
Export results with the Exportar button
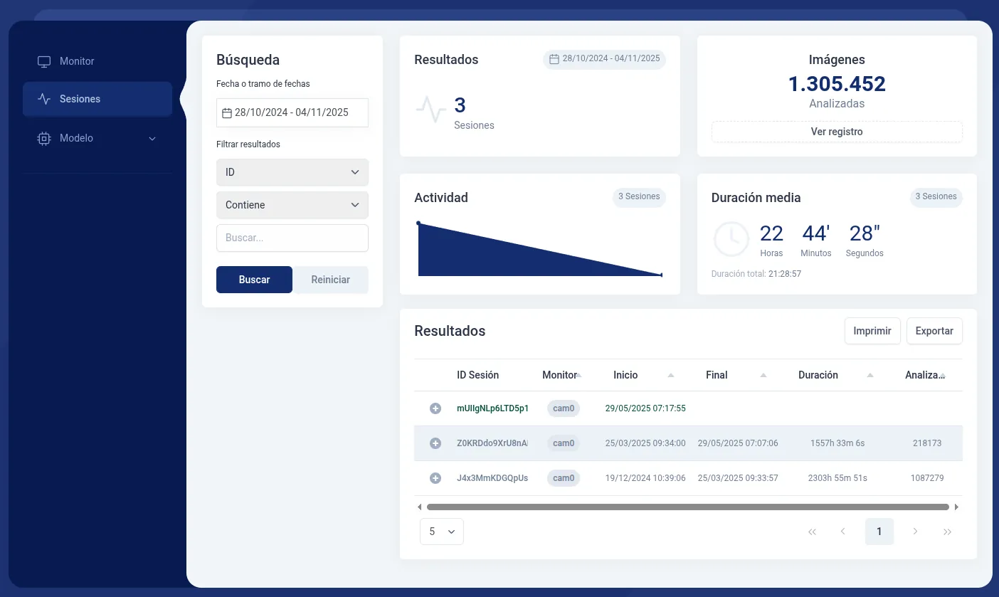(934, 331)
